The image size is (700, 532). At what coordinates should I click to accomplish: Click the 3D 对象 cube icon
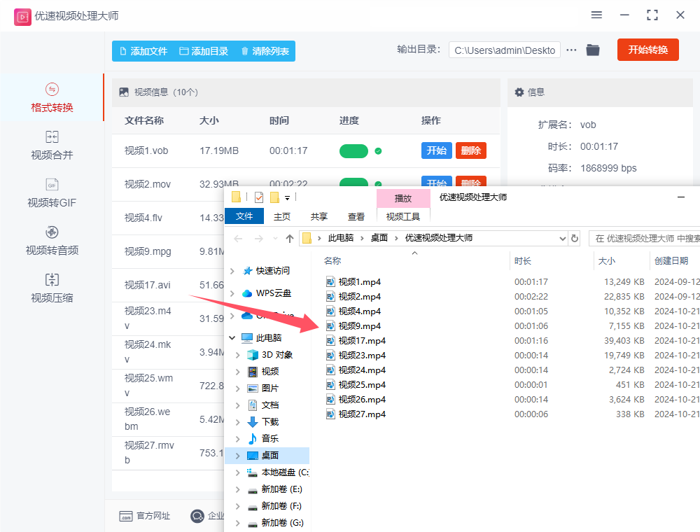coord(253,355)
